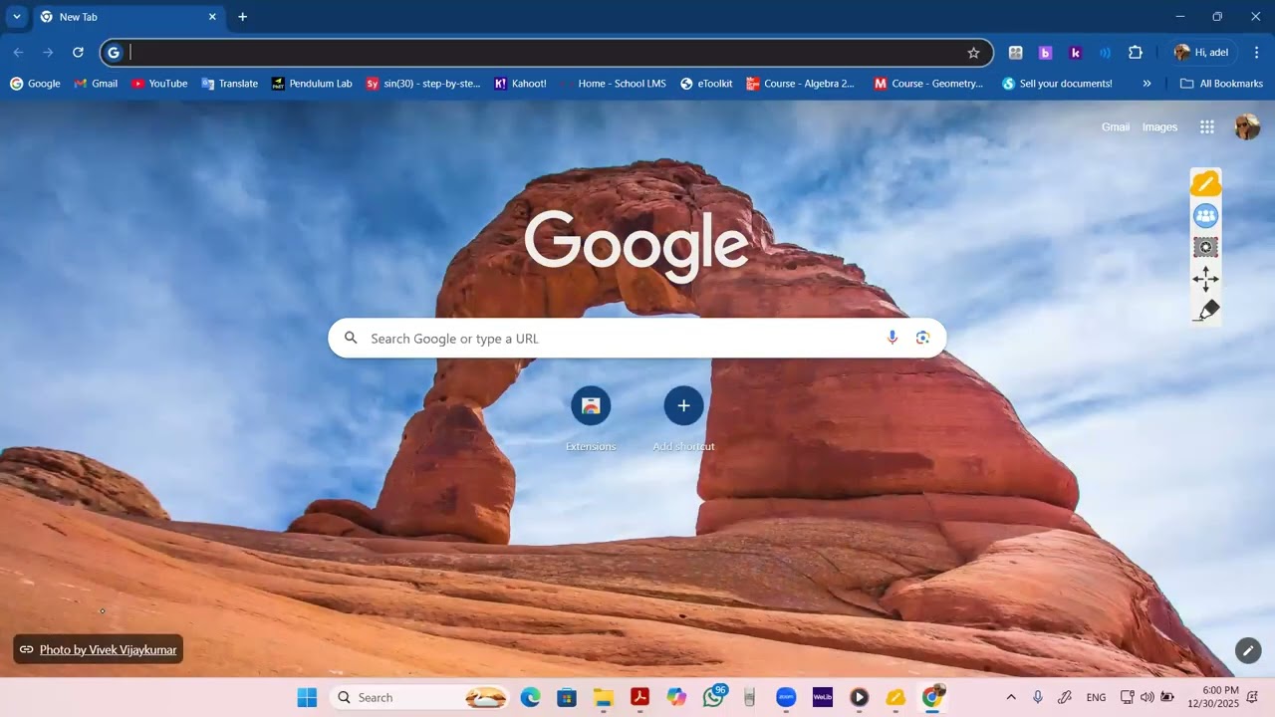Select the move arrows overlay tool

click(1205, 279)
